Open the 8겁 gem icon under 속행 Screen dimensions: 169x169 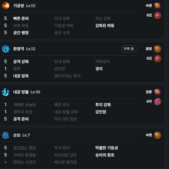pos(157,15)
